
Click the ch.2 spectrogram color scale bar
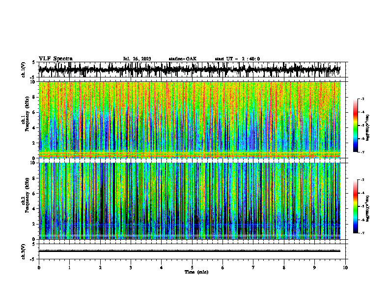[355, 206]
